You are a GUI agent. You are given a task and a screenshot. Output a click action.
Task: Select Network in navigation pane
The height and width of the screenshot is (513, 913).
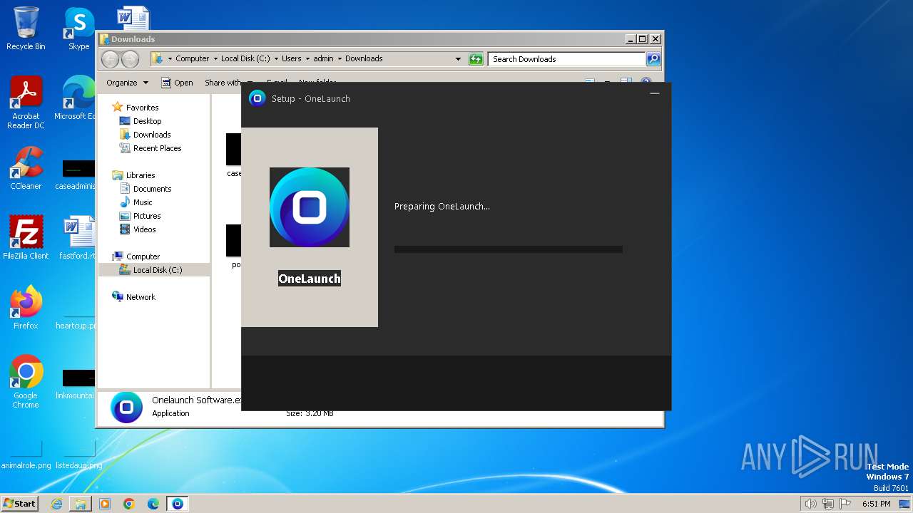141,297
